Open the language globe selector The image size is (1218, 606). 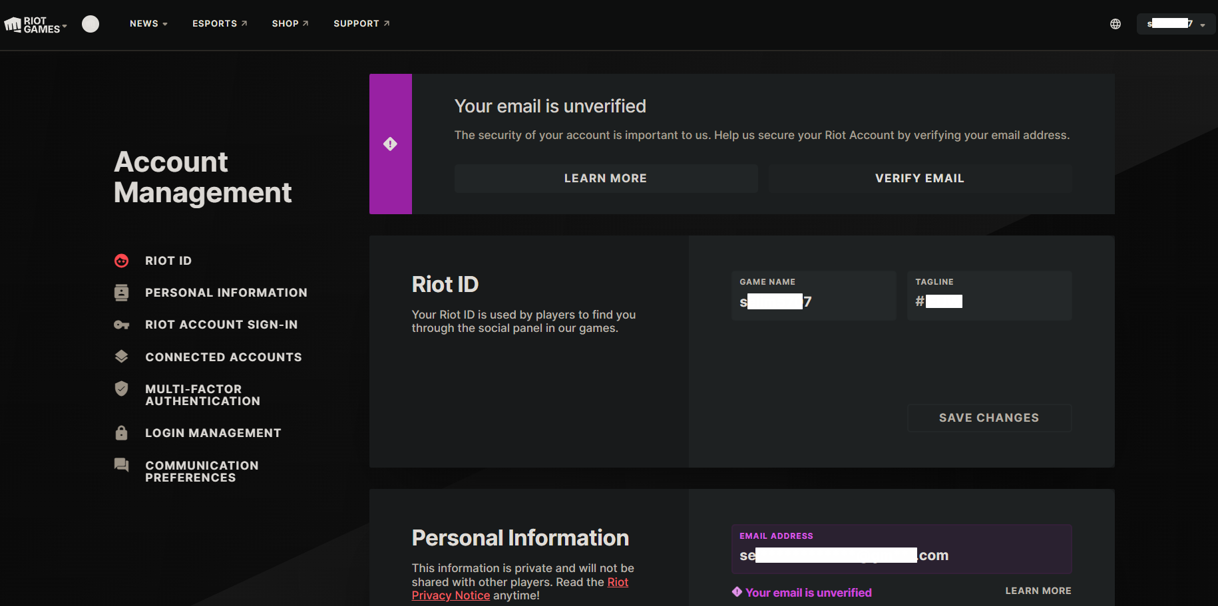[x=1116, y=24]
